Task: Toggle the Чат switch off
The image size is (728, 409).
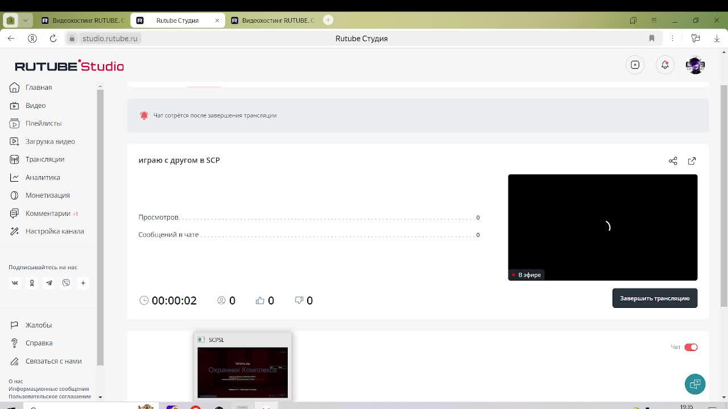Action: coord(691,347)
